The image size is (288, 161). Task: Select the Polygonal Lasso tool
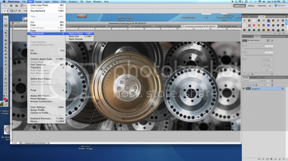(x=6, y=26)
